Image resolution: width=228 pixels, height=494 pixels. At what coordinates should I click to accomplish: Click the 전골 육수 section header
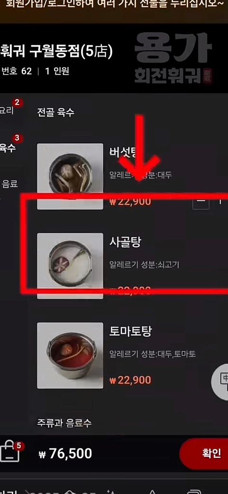[55, 112]
